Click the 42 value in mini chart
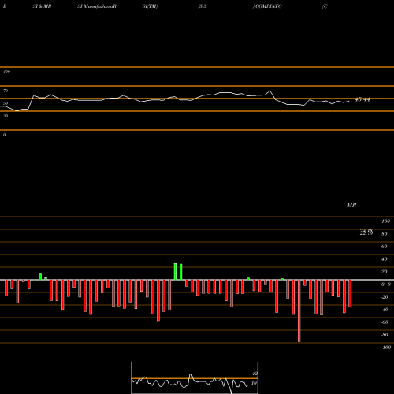Viewport: 394px width, 394px height. (255, 374)
